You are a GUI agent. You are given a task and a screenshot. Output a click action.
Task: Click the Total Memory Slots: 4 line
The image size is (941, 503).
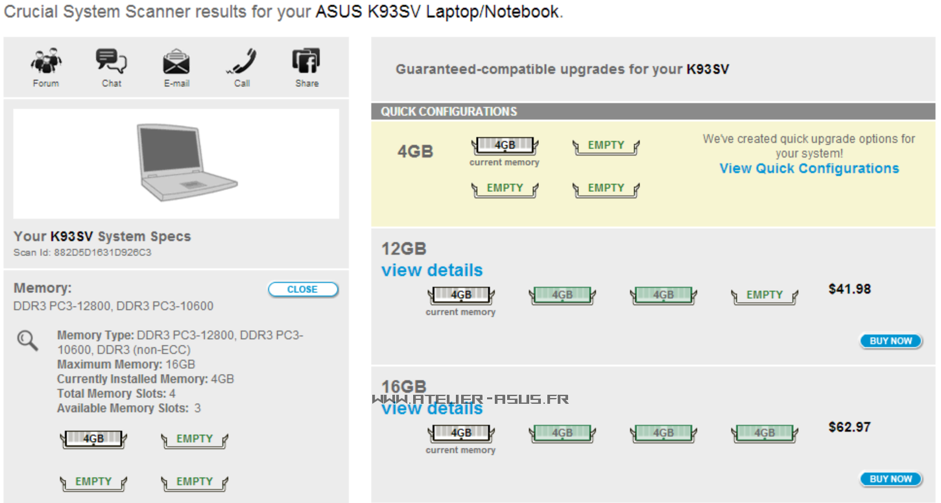116,393
